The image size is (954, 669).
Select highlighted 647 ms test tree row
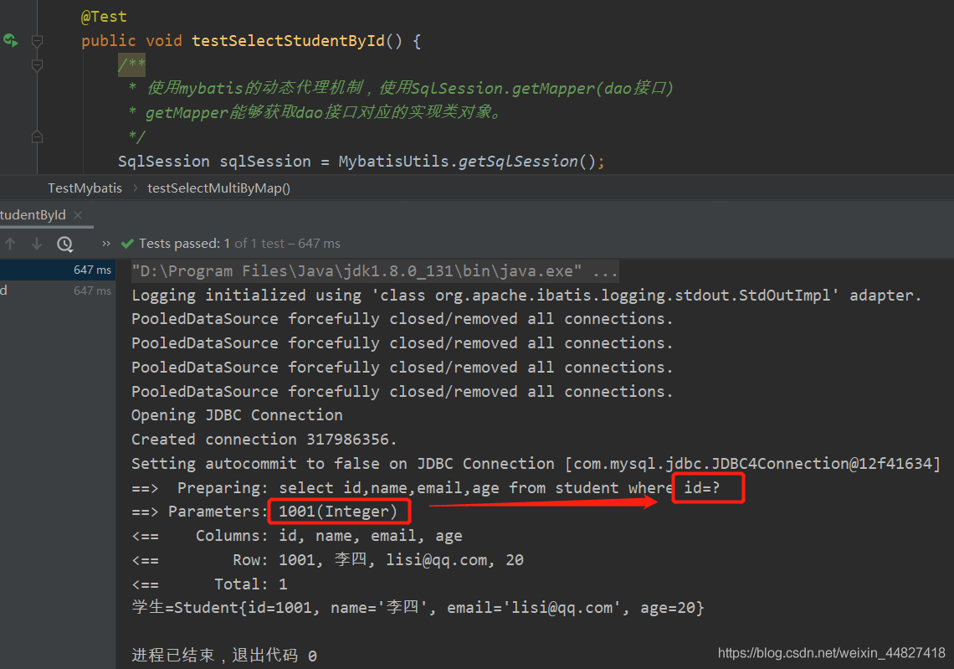[58, 270]
